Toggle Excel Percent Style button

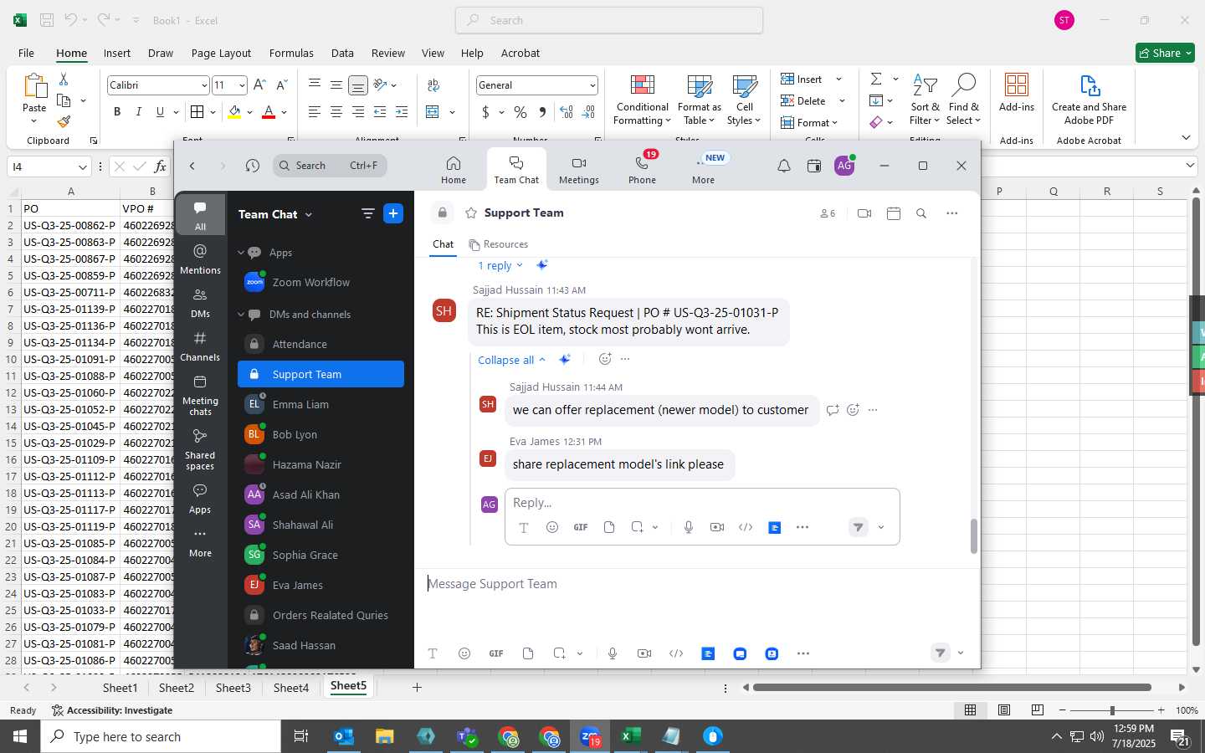(x=520, y=111)
